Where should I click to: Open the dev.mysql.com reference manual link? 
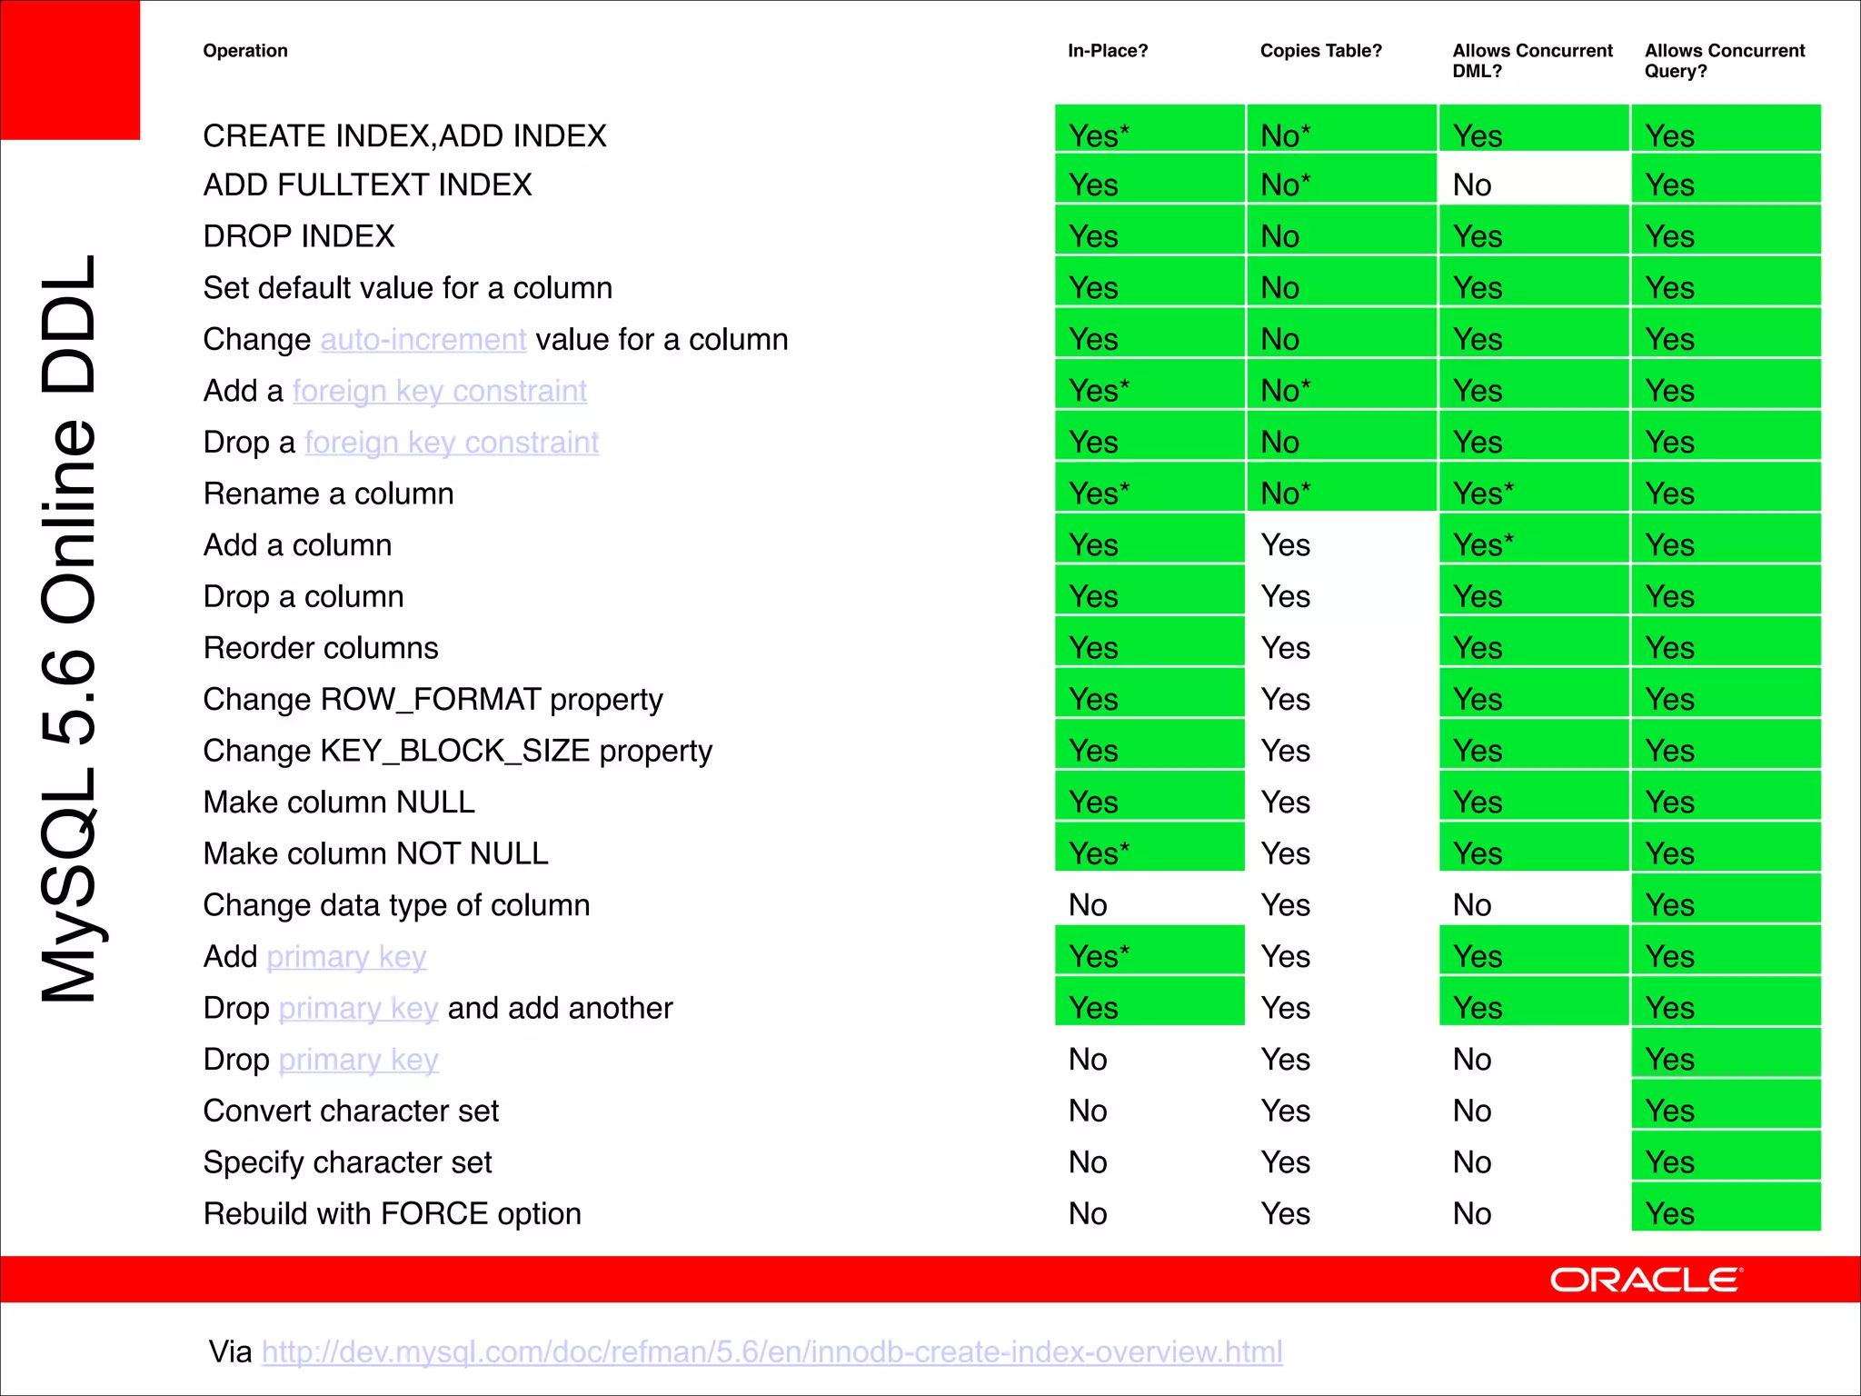pyautogui.click(x=771, y=1351)
